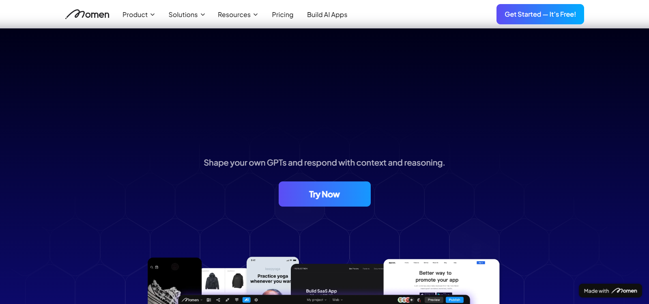
Task: Open the Pricing page
Action: click(283, 15)
